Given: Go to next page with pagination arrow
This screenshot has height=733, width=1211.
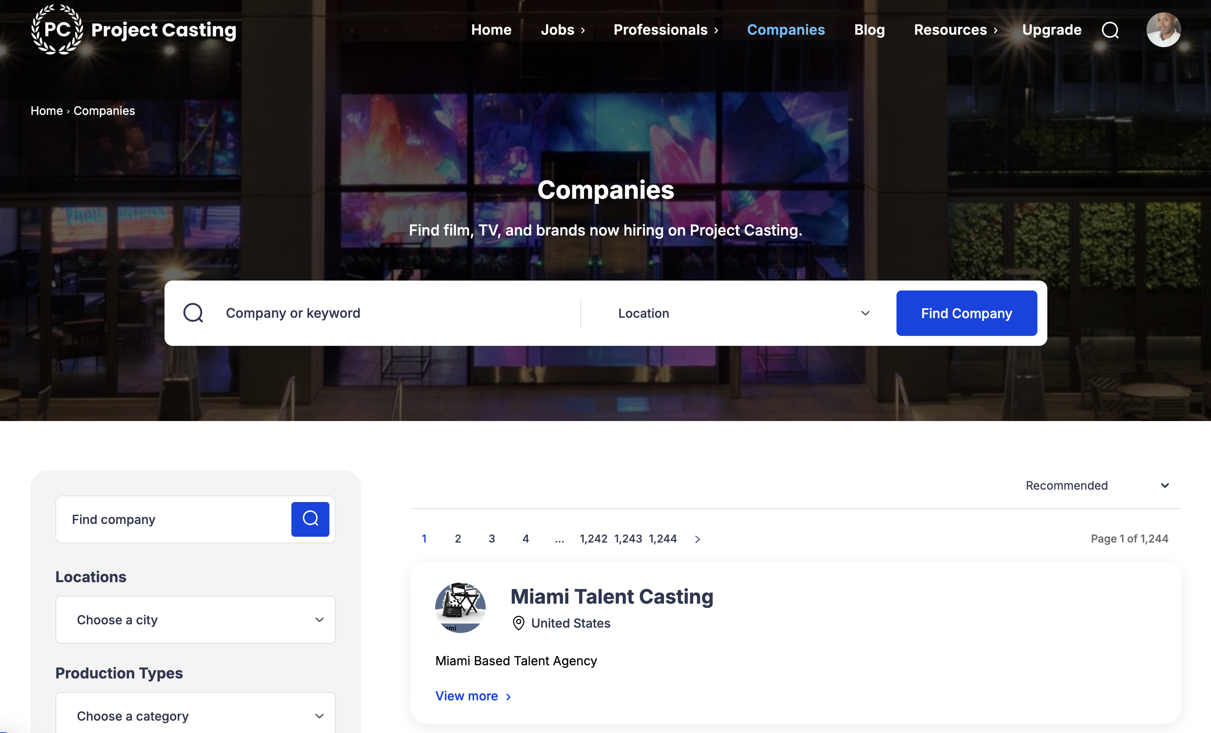Looking at the screenshot, I should tap(697, 539).
